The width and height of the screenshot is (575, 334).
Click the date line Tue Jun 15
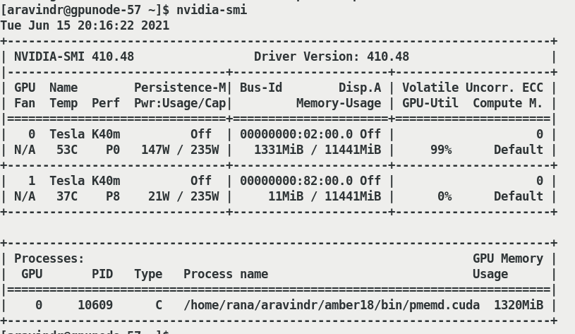pyautogui.click(x=85, y=25)
